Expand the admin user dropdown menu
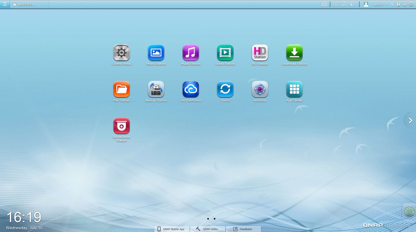 point(380,5)
